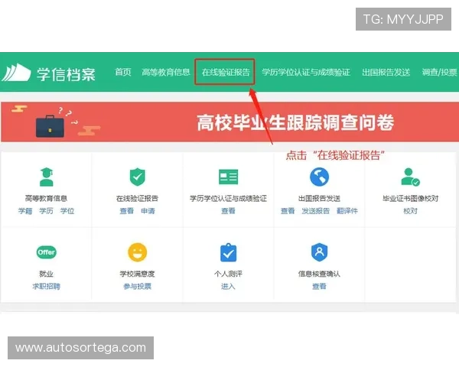Image resolution: width=459 pixels, height=367 pixels.
Task: Go to 出国报告发送 in the navigation bar
Action: tap(386, 72)
